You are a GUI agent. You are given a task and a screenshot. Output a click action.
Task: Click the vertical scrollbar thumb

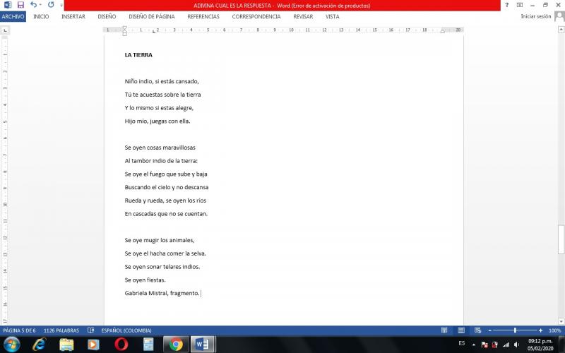561,239
